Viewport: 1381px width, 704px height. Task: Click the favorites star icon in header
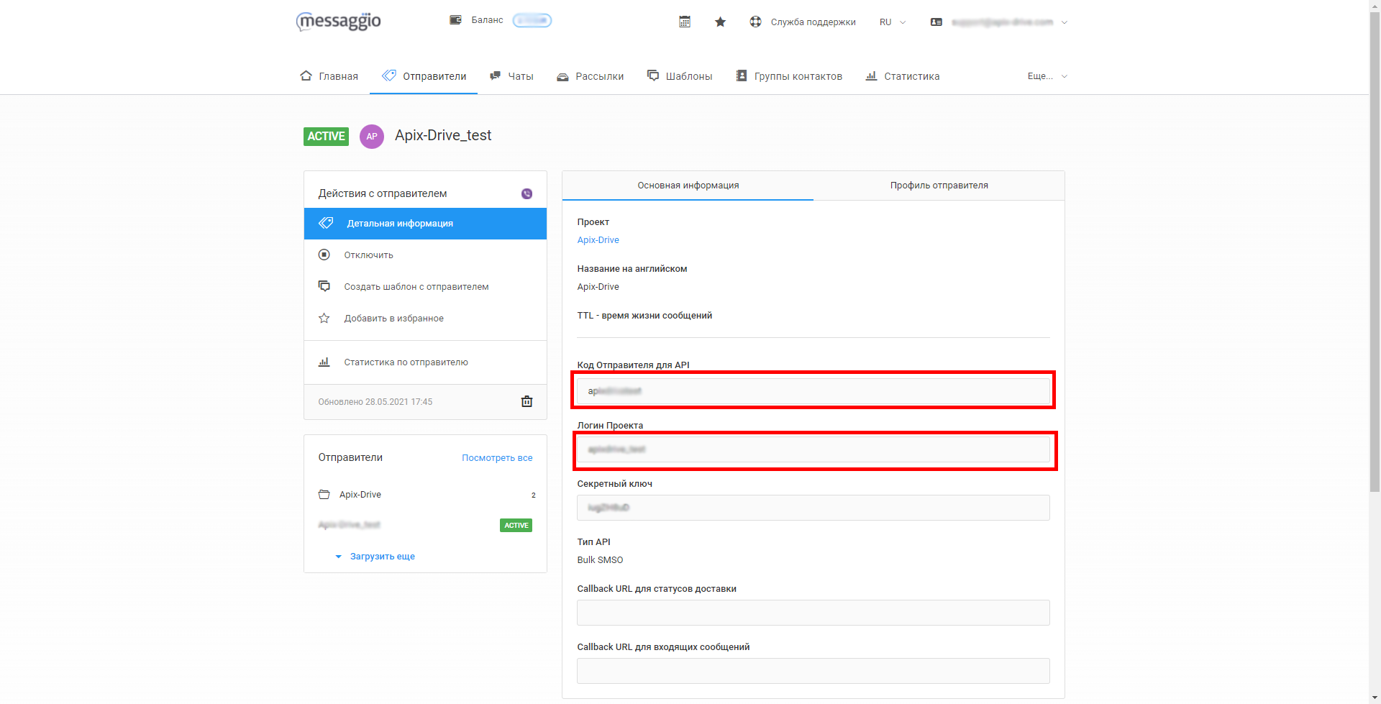click(x=720, y=22)
